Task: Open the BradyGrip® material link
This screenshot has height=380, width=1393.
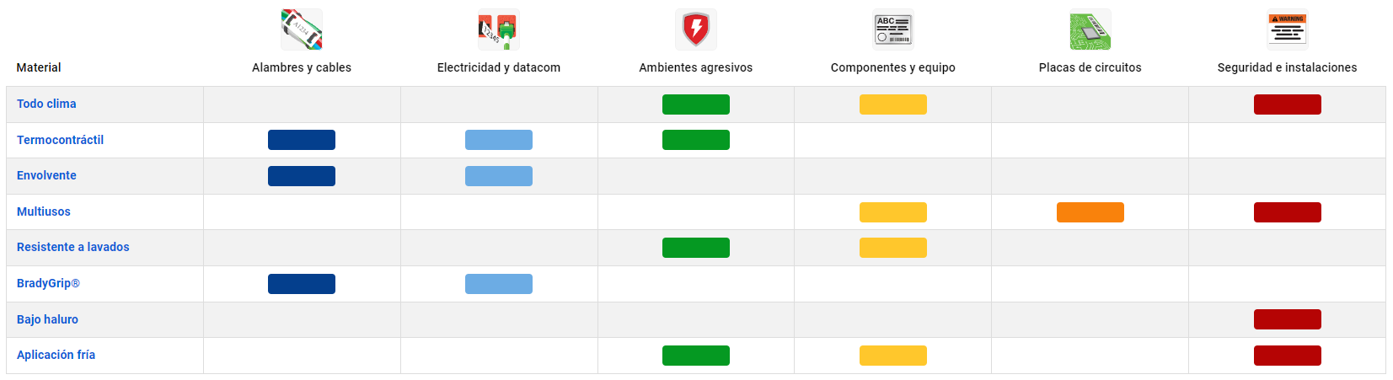Action: 48,283
